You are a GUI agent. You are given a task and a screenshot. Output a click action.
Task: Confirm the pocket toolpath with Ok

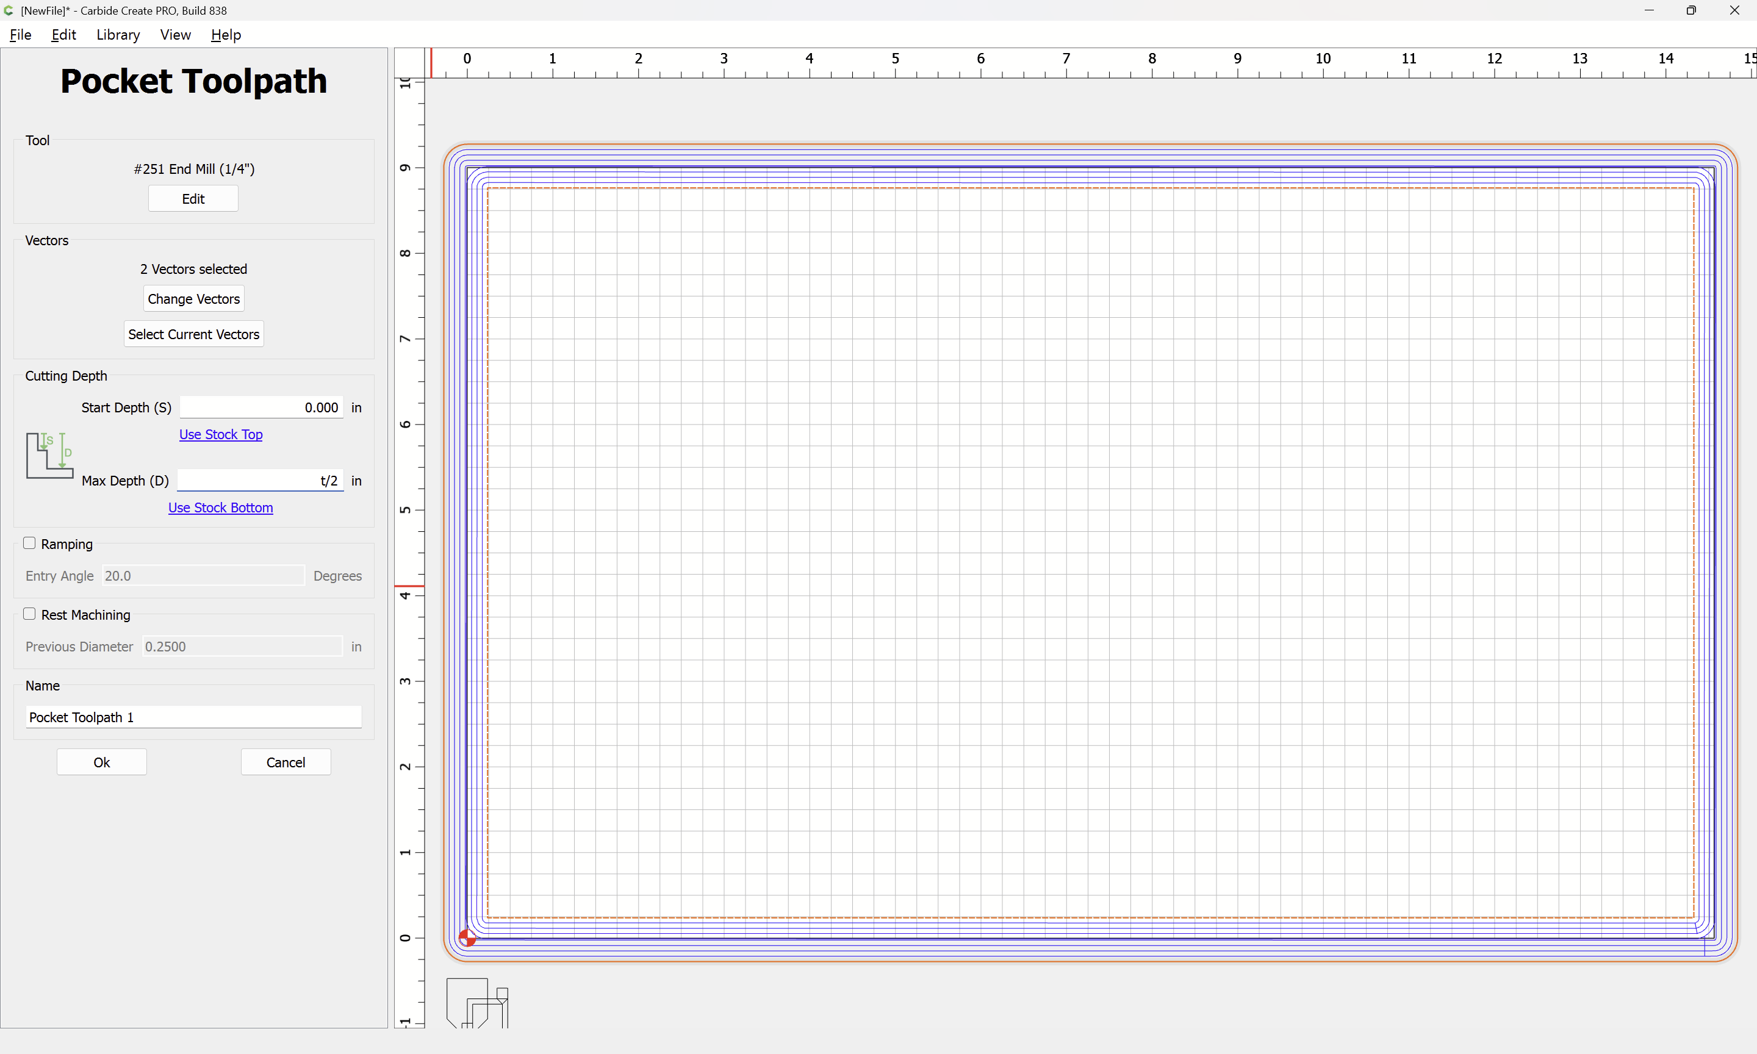coord(101,762)
